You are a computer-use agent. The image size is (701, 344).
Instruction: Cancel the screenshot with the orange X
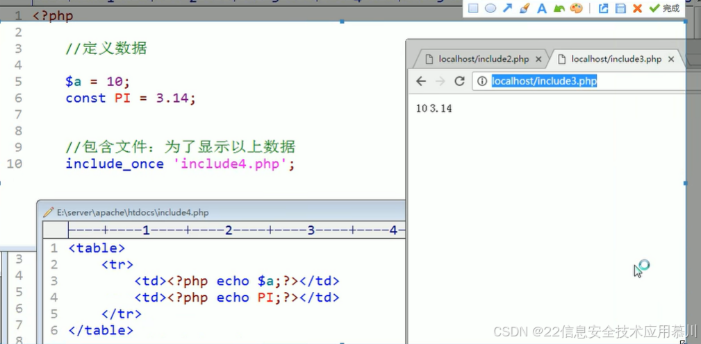pos(638,8)
